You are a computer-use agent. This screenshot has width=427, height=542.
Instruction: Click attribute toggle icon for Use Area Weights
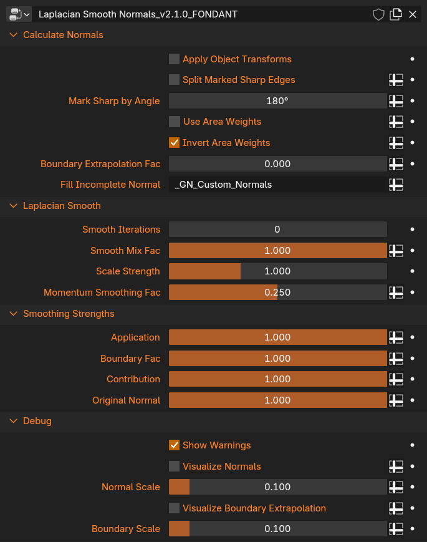(x=396, y=122)
